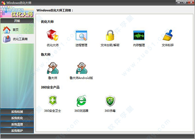The height and width of the screenshot is (139, 195).
Task: Launch the 优化大师 tool icon
Action: tap(52, 36)
